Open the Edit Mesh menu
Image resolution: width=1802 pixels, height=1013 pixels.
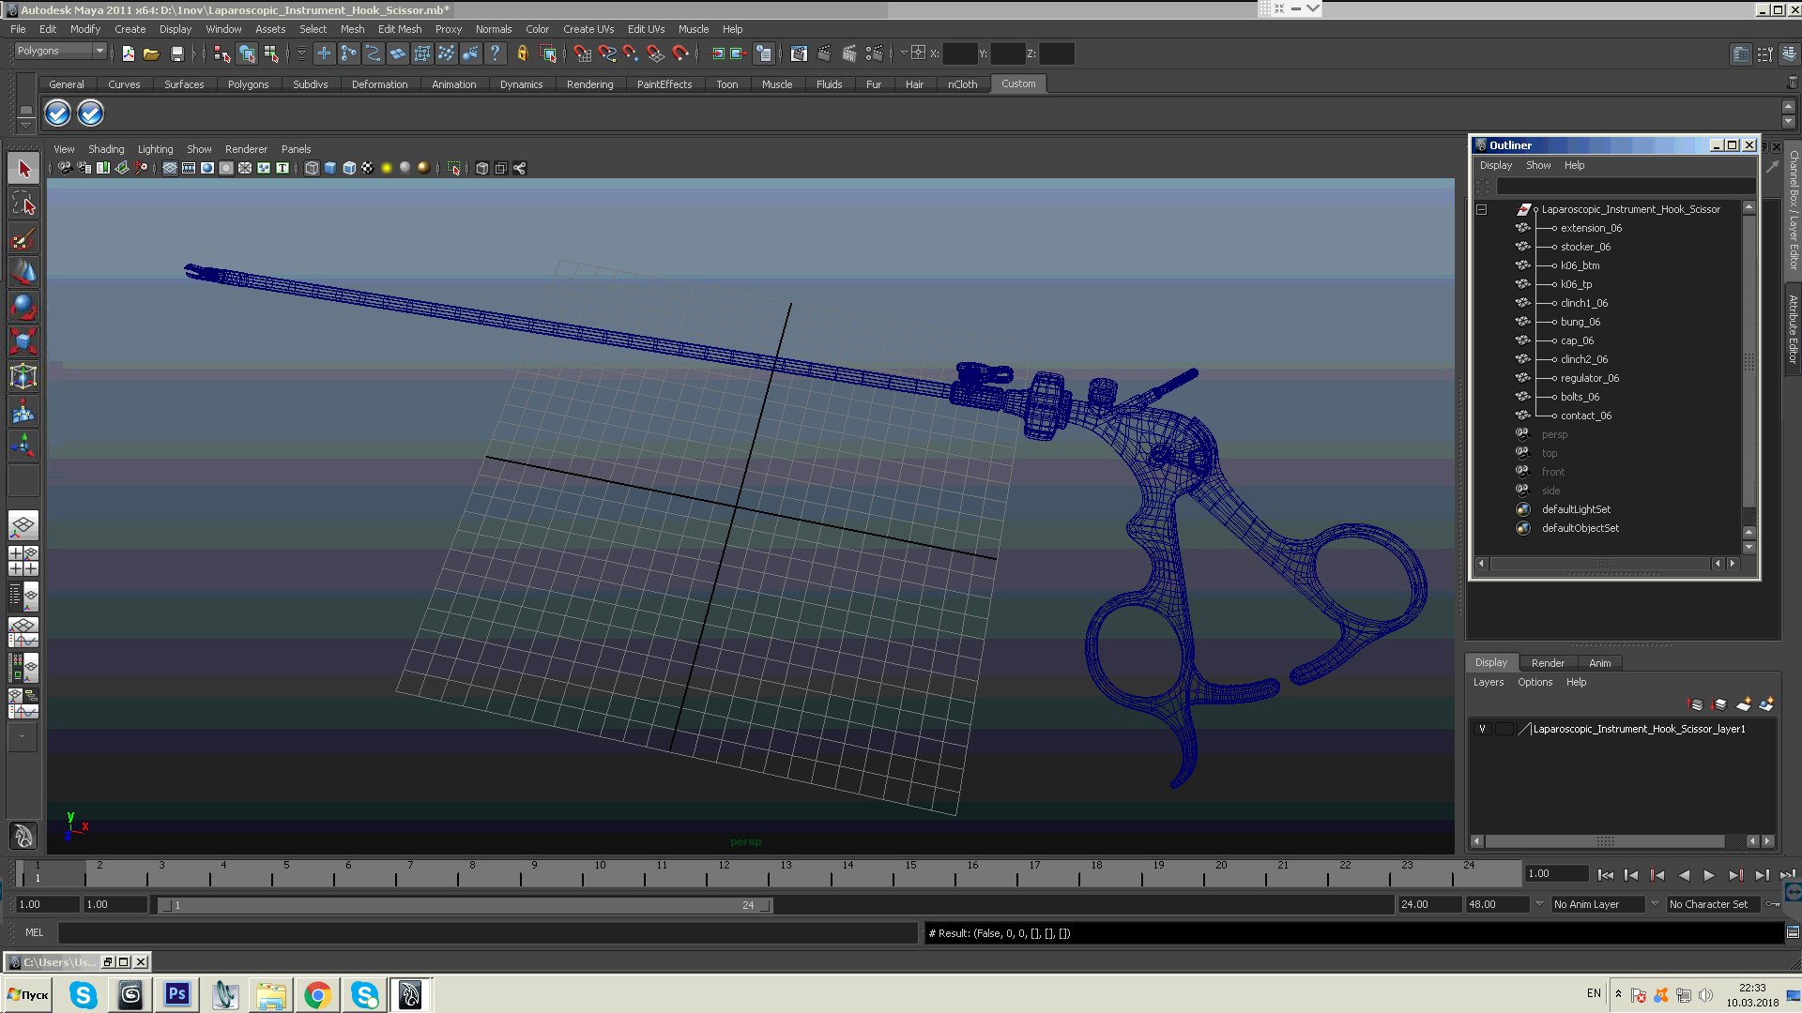pos(399,29)
